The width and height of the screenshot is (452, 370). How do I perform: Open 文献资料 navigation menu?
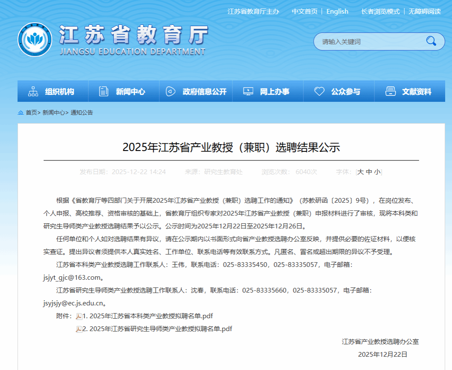click(x=416, y=92)
